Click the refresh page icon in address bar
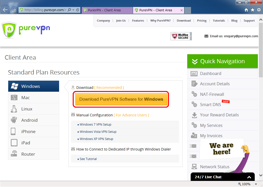 click(78, 10)
